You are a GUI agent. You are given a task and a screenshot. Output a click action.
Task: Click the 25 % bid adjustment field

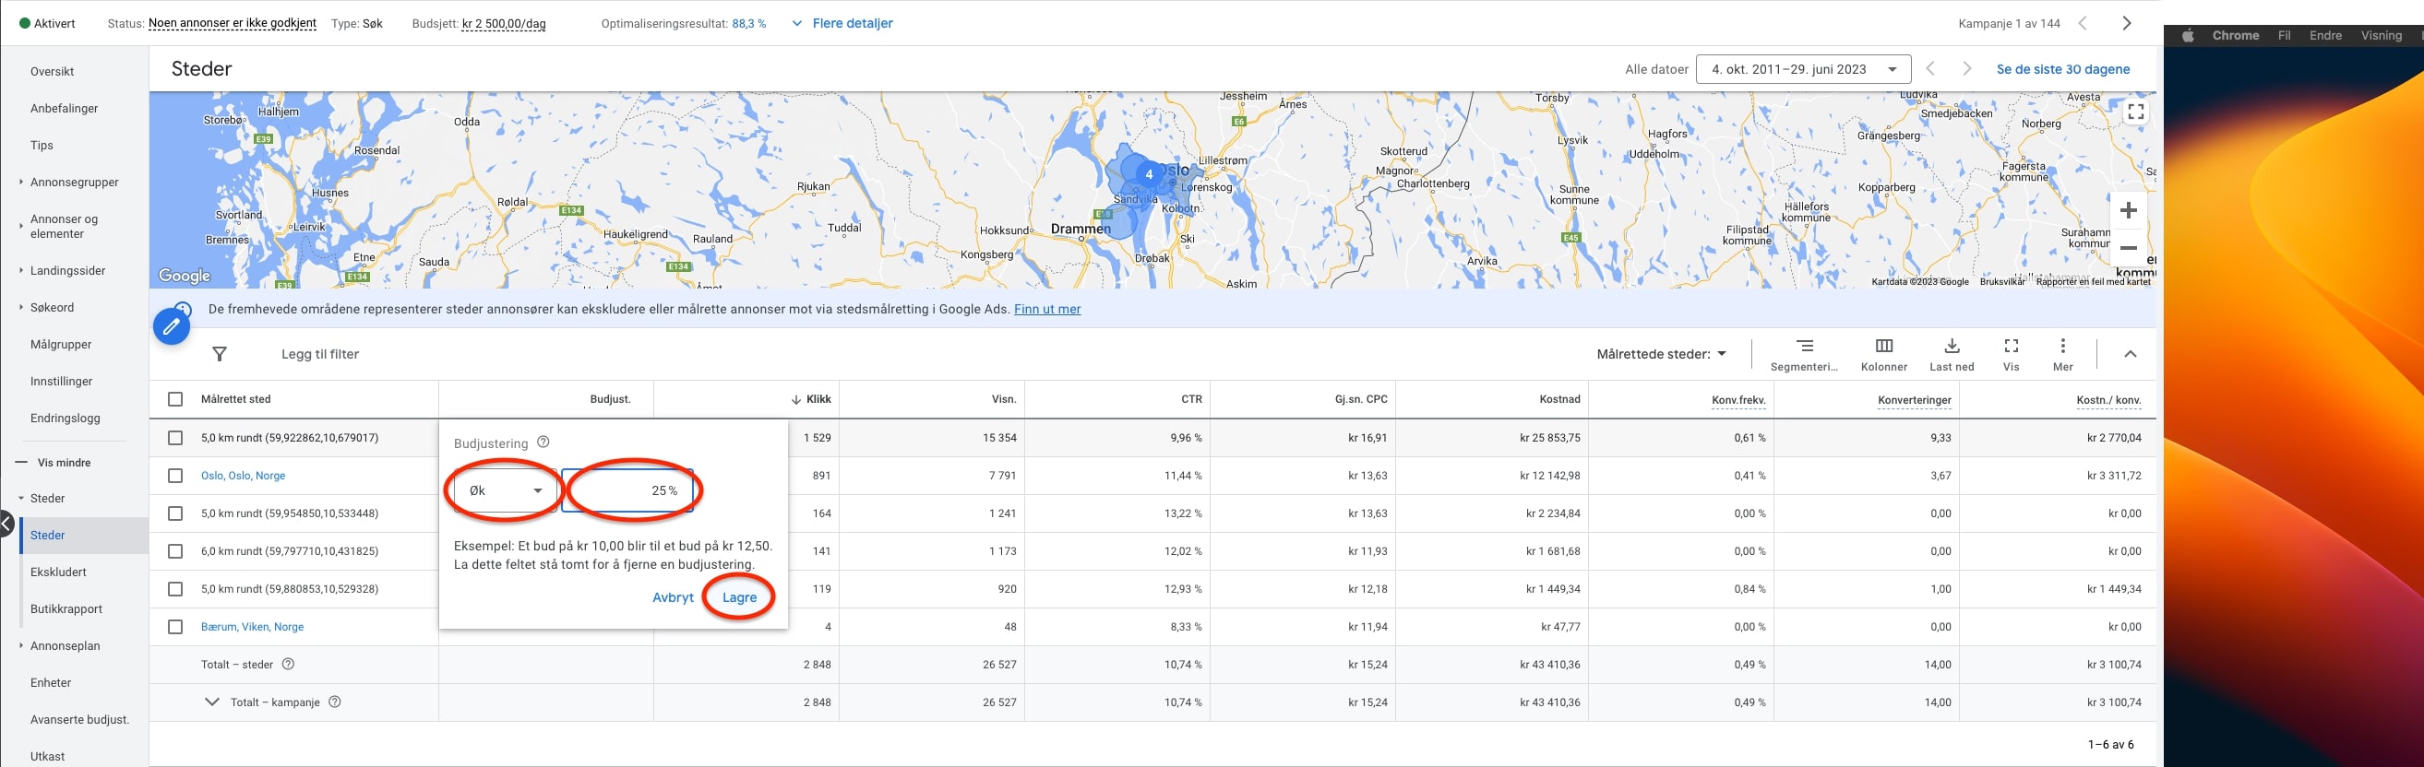point(627,490)
